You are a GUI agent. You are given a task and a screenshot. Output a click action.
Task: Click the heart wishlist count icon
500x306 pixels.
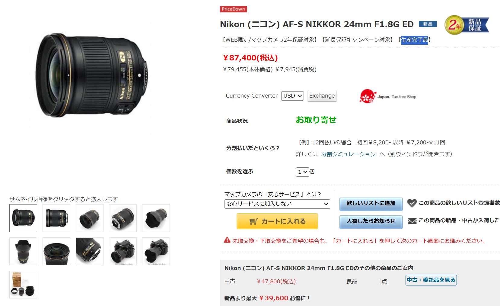412,203
